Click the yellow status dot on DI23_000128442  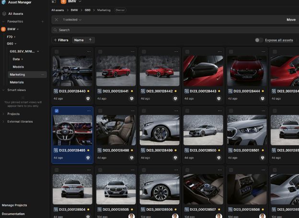(175, 91)
